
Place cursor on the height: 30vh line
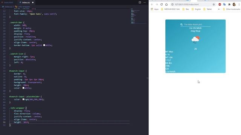pos(21,122)
